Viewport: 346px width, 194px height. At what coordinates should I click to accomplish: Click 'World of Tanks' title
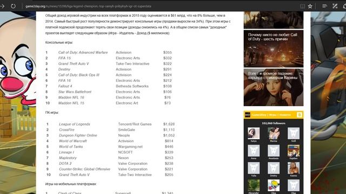pos(71,147)
